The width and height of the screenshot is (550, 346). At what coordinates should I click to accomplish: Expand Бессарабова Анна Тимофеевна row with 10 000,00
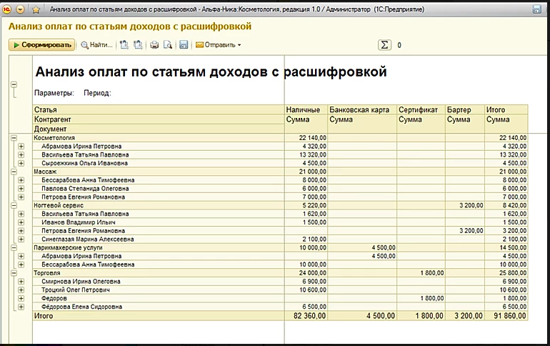tap(21, 265)
